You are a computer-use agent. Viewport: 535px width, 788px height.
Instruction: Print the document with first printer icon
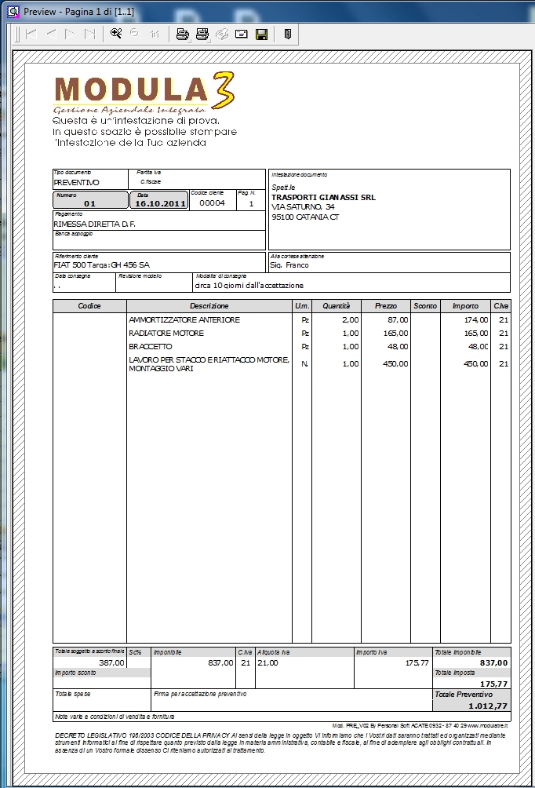pyautogui.click(x=183, y=35)
